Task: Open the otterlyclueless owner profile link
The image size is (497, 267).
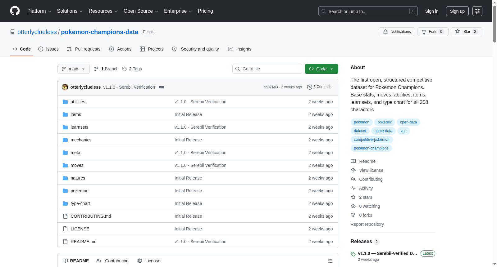Action: click(37, 32)
